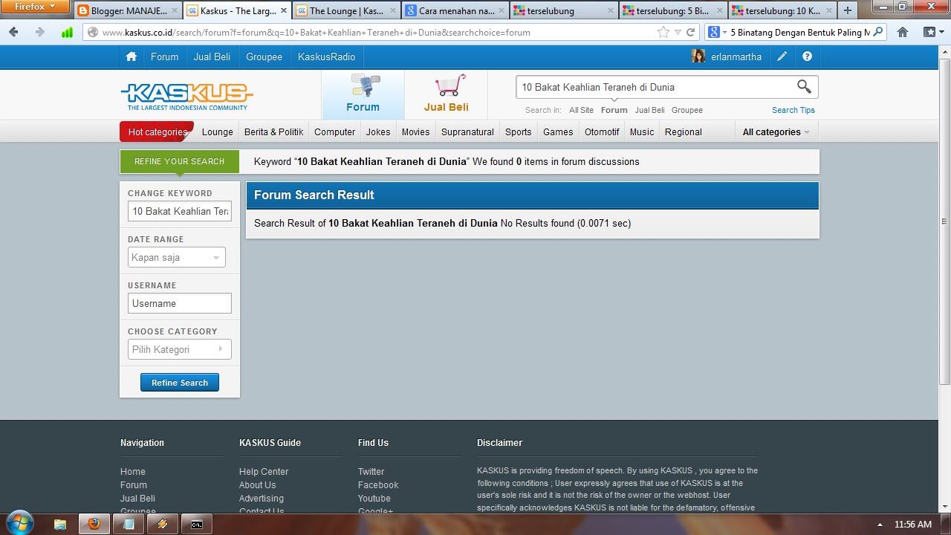The height and width of the screenshot is (535, 951).
Task: Open Facebook footer link
Action: [x=378, y=485]
